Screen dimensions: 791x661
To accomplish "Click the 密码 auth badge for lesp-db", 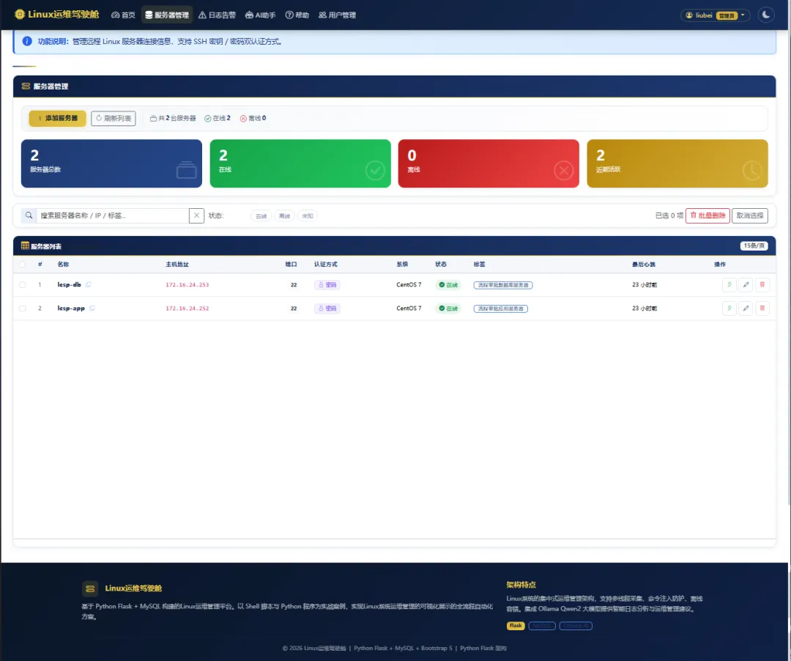I will coord(327,284).
